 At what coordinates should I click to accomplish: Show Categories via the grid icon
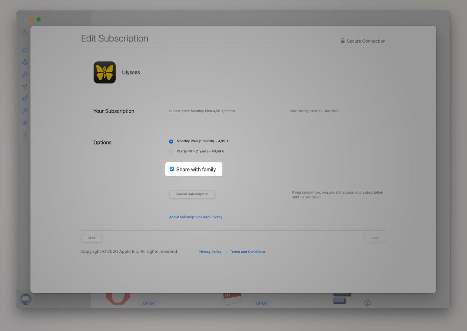click(x=25, y=123)
